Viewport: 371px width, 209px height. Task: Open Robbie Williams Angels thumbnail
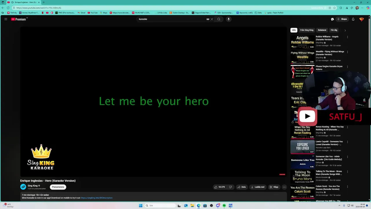click(x=303, y=42)
